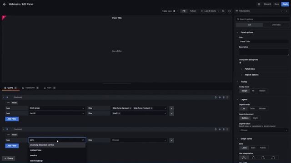This screenshot has height=163, width=291.
Task: Remove the metric filter row
Action: [172, 114]
